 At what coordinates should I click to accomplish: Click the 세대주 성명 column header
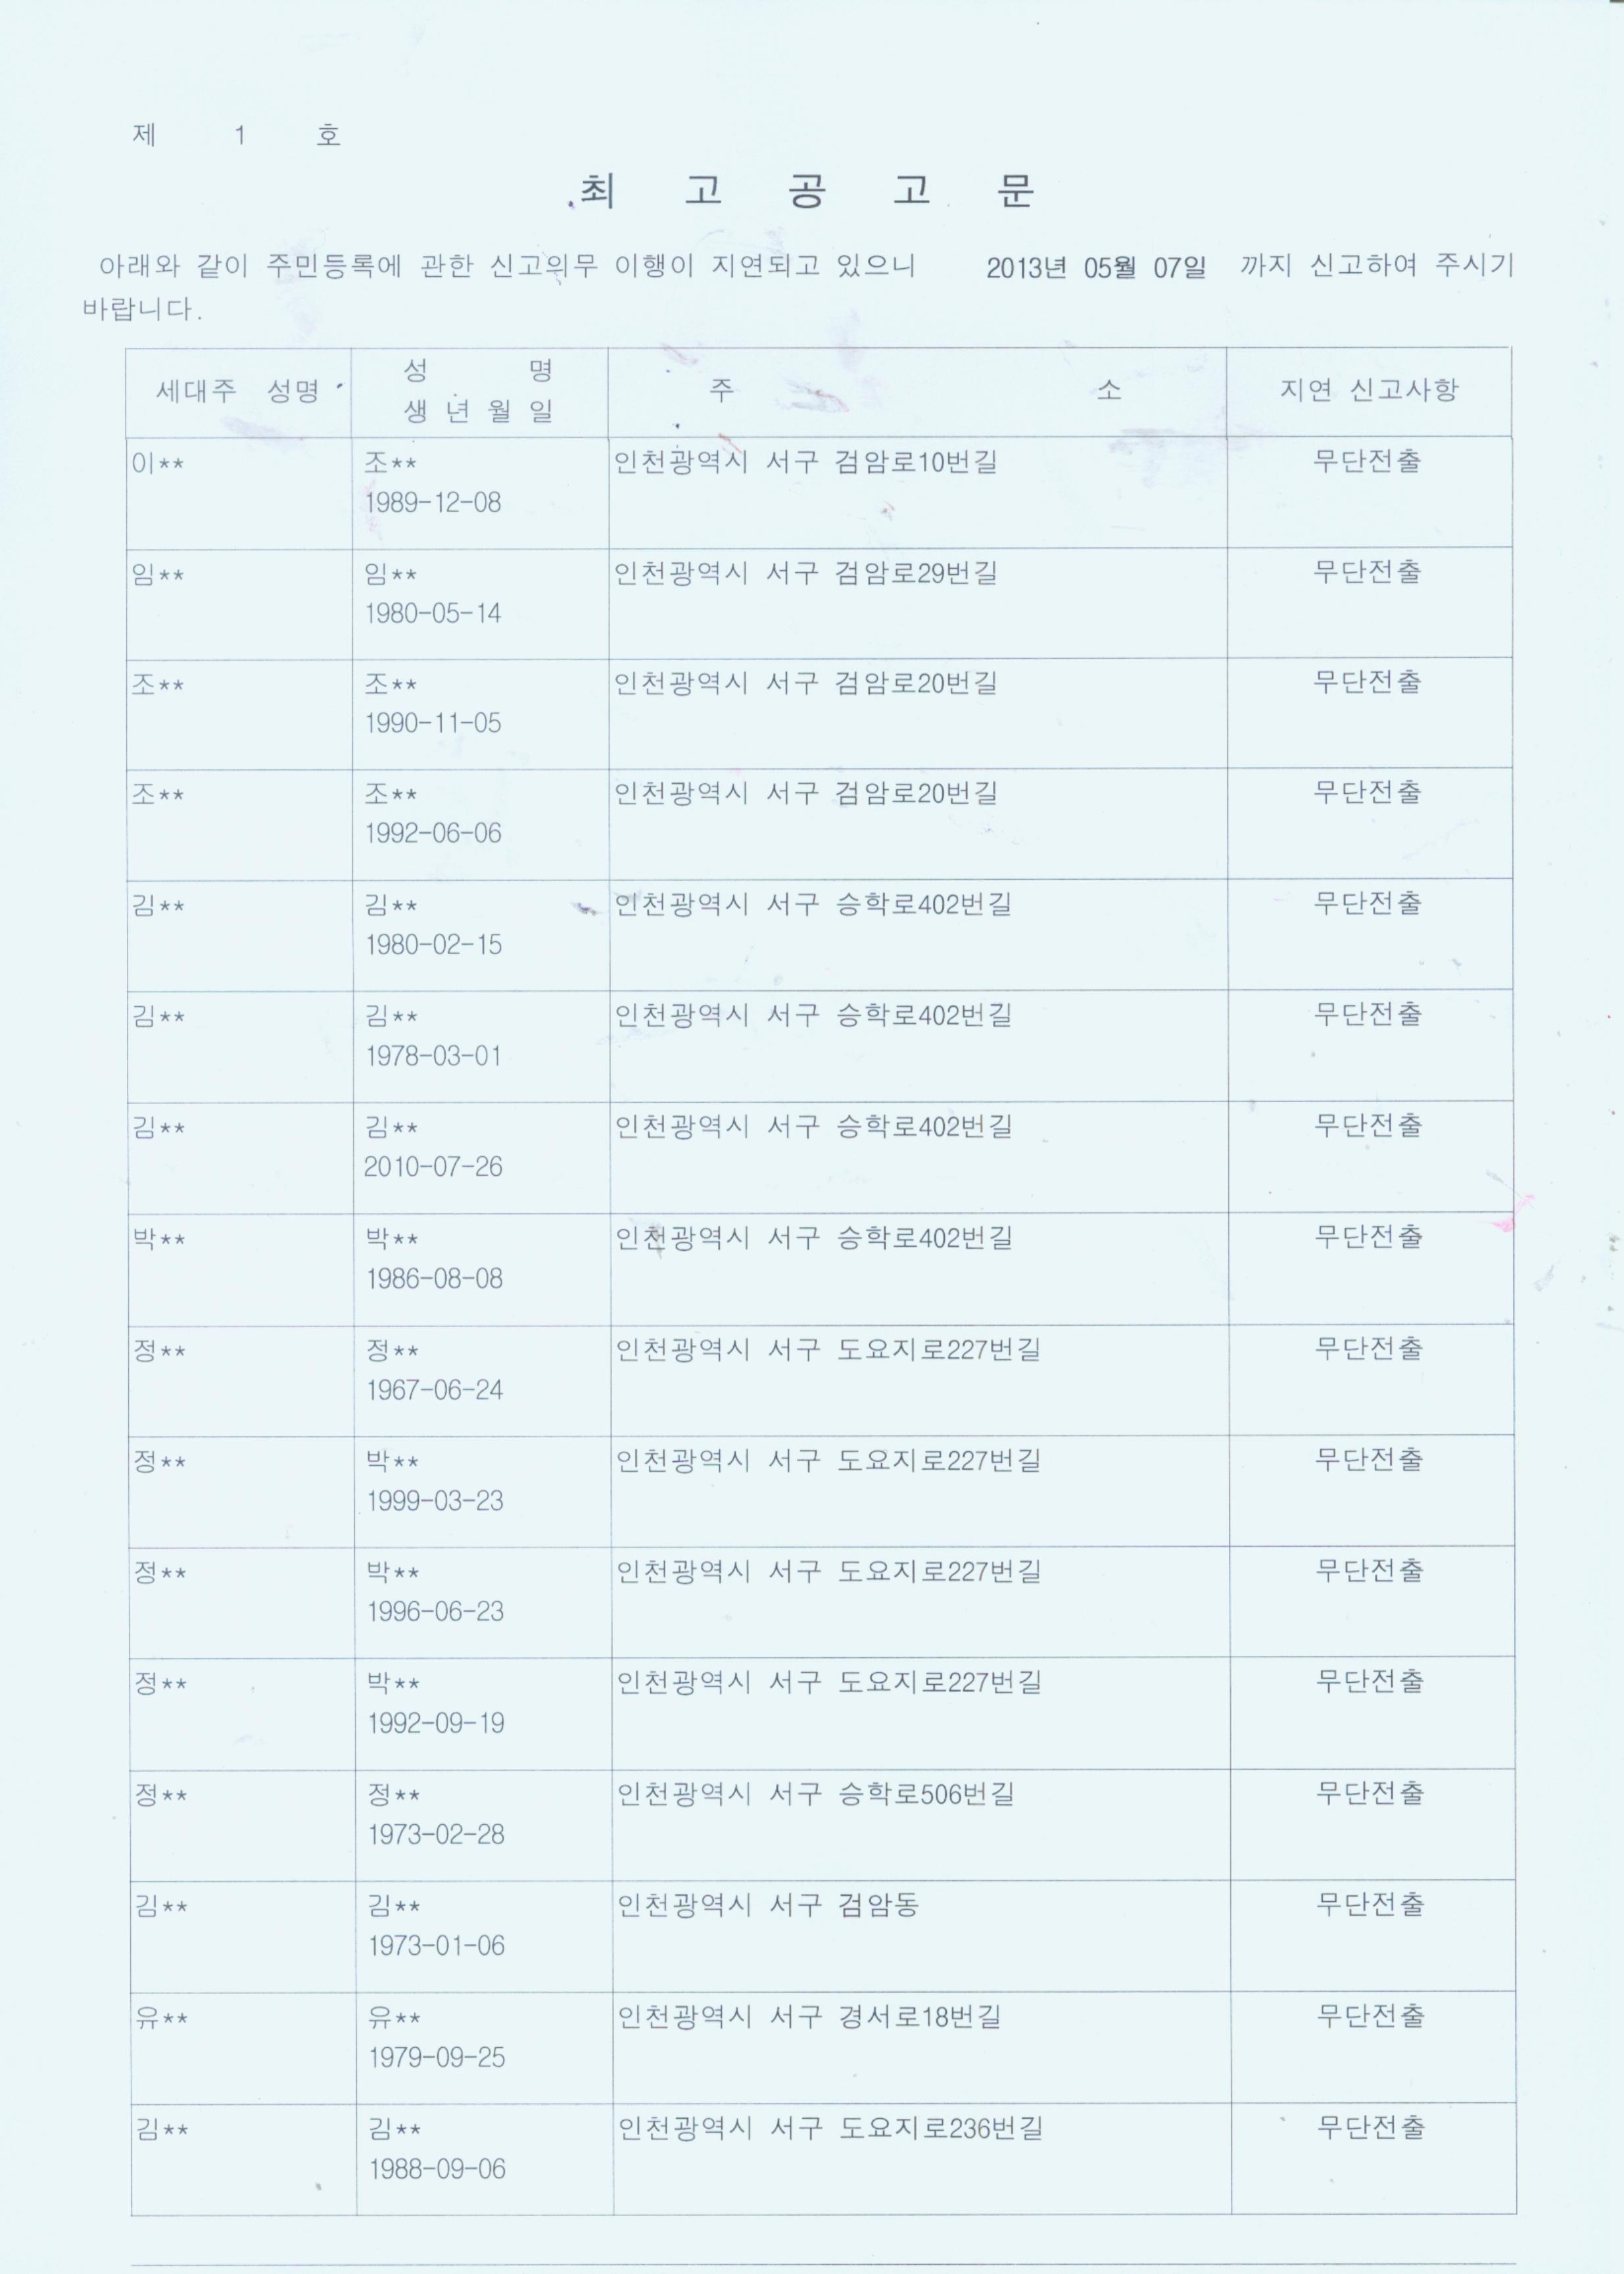pos(238,391)
